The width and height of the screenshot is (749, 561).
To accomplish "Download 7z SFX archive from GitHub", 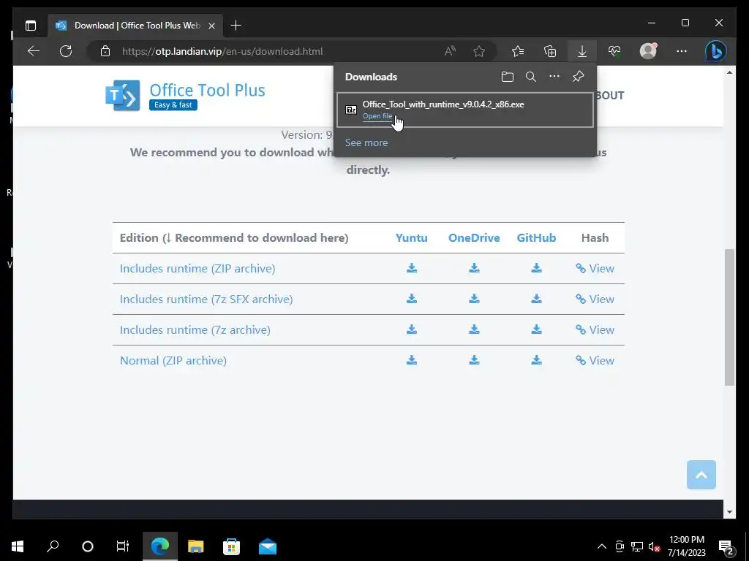I will click(x=536, y=299).
